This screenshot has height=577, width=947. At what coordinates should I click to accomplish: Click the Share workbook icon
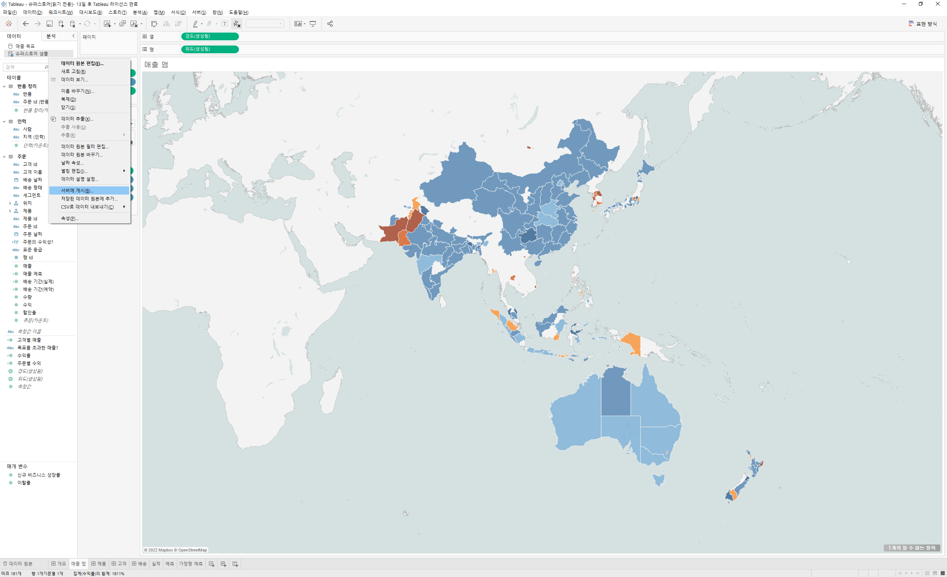(330, 24)
